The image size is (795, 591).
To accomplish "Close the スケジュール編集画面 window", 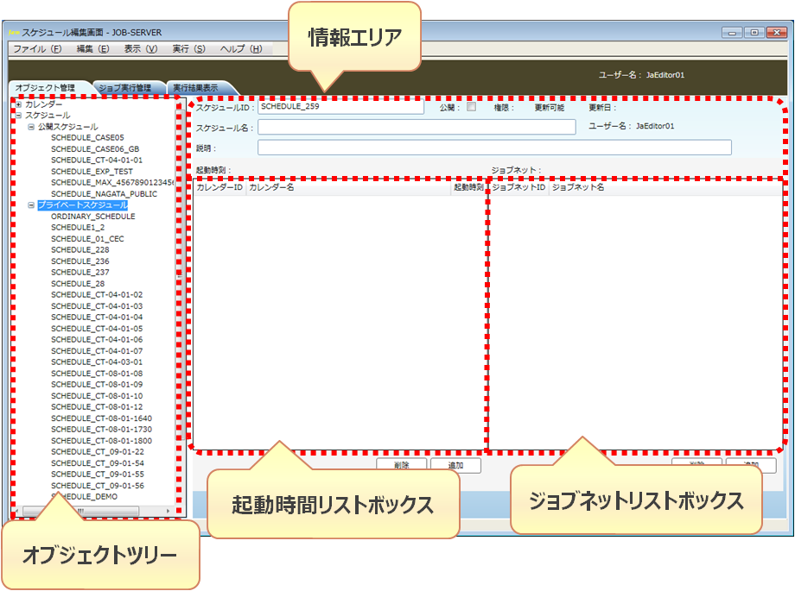I will point(776,33).
